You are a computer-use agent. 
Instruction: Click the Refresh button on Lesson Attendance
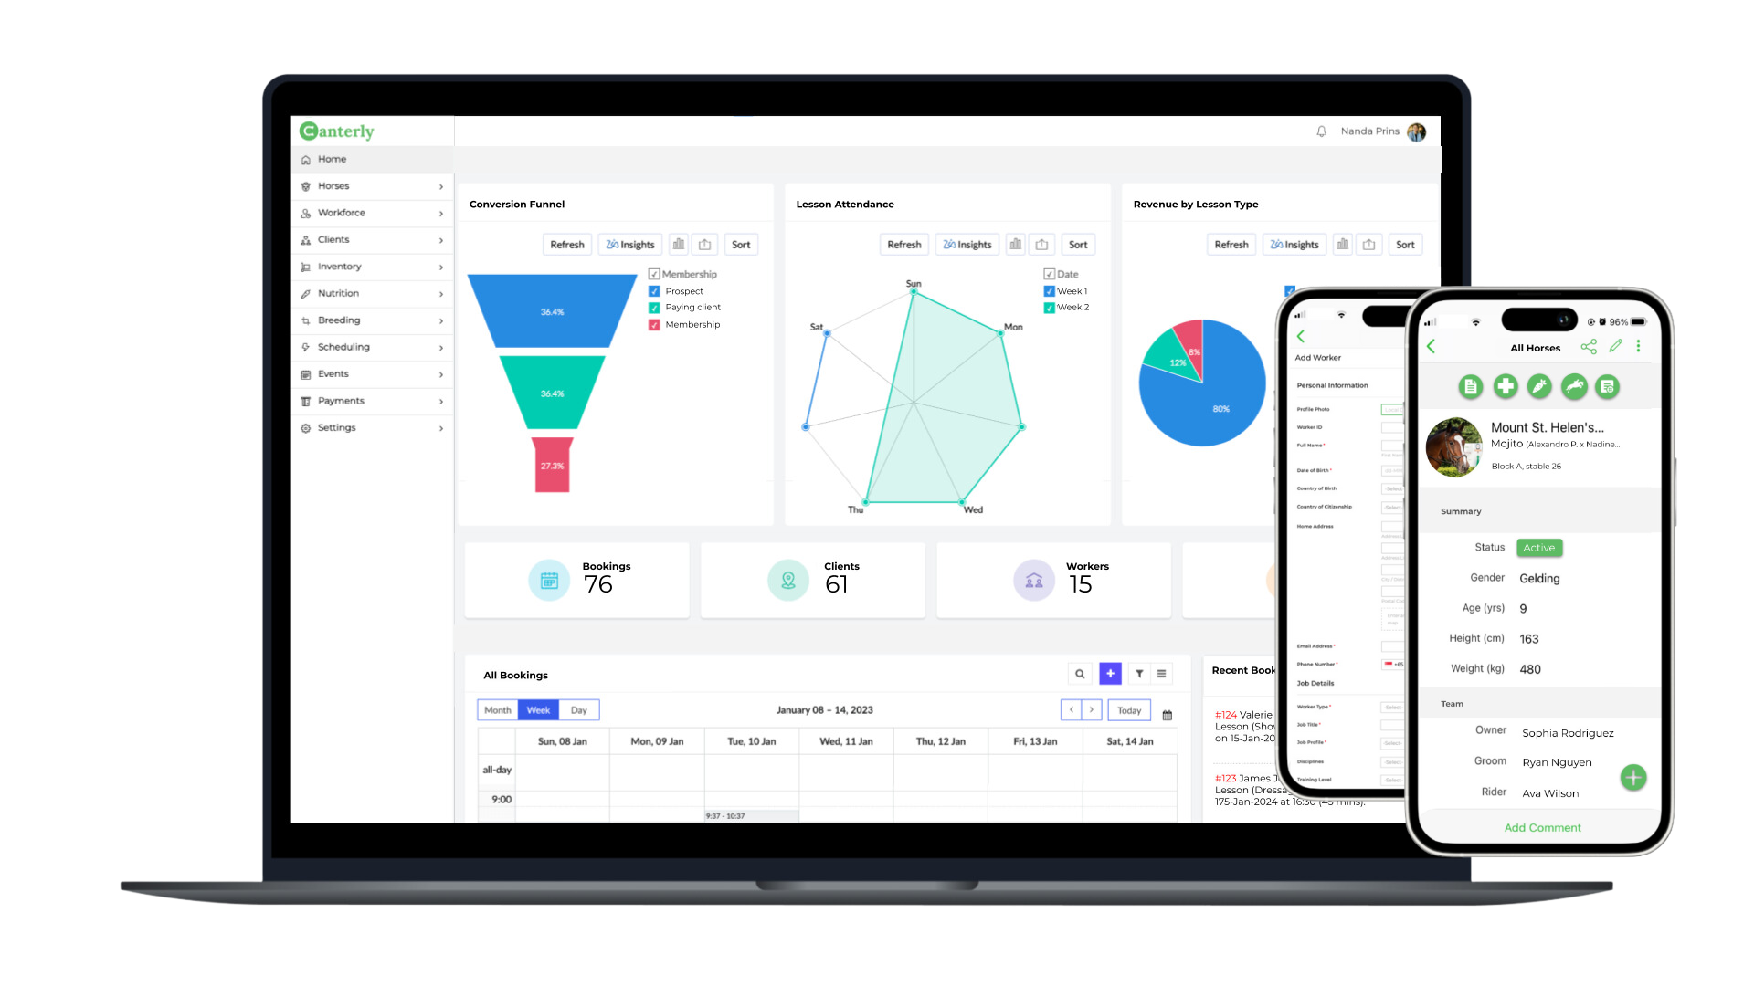(903, 245)
